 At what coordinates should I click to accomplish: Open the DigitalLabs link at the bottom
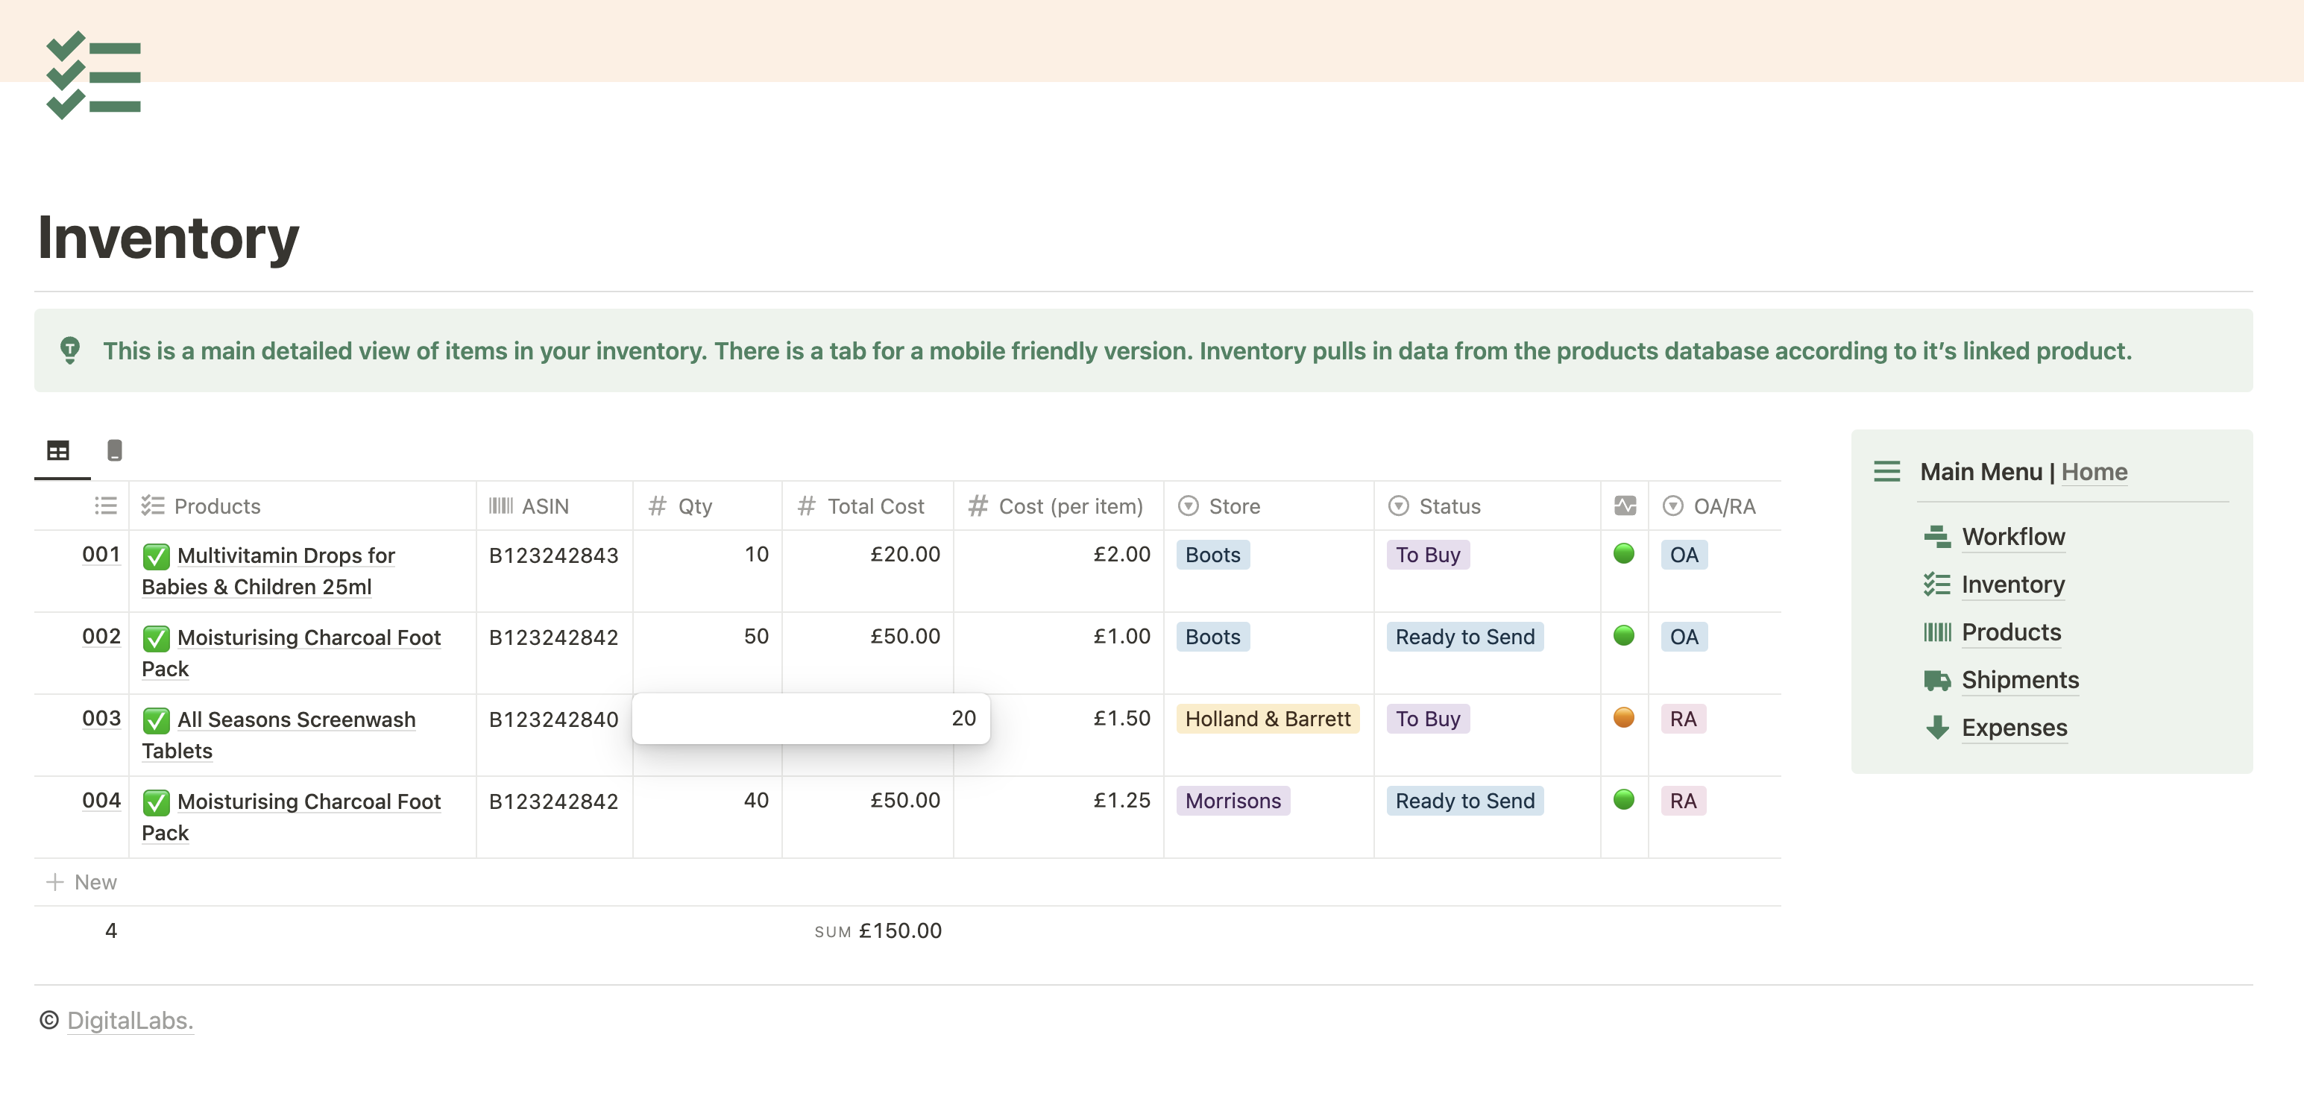click(130, 1019)
